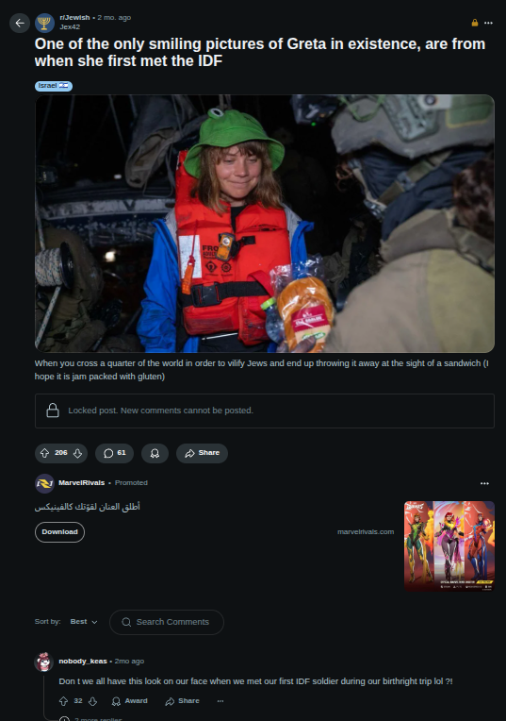Open the MarvelRivals ad options menu
This screenshot has height=721, width=506.
click(x=484, y=483)
